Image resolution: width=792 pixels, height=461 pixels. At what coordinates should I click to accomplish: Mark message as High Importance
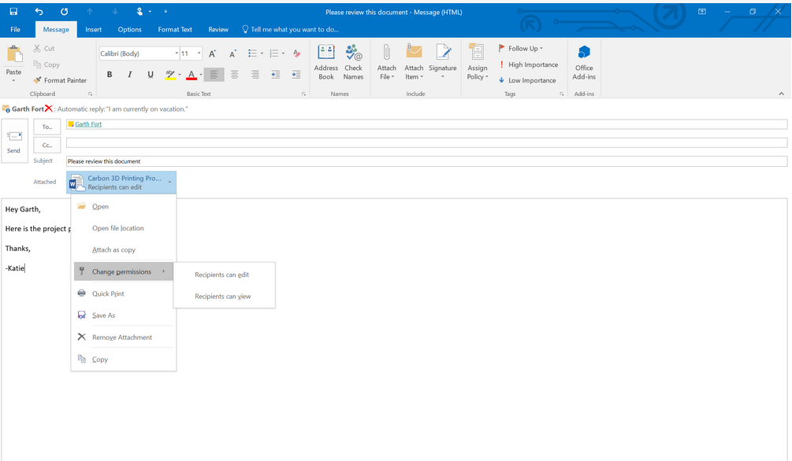pos(528,65)
